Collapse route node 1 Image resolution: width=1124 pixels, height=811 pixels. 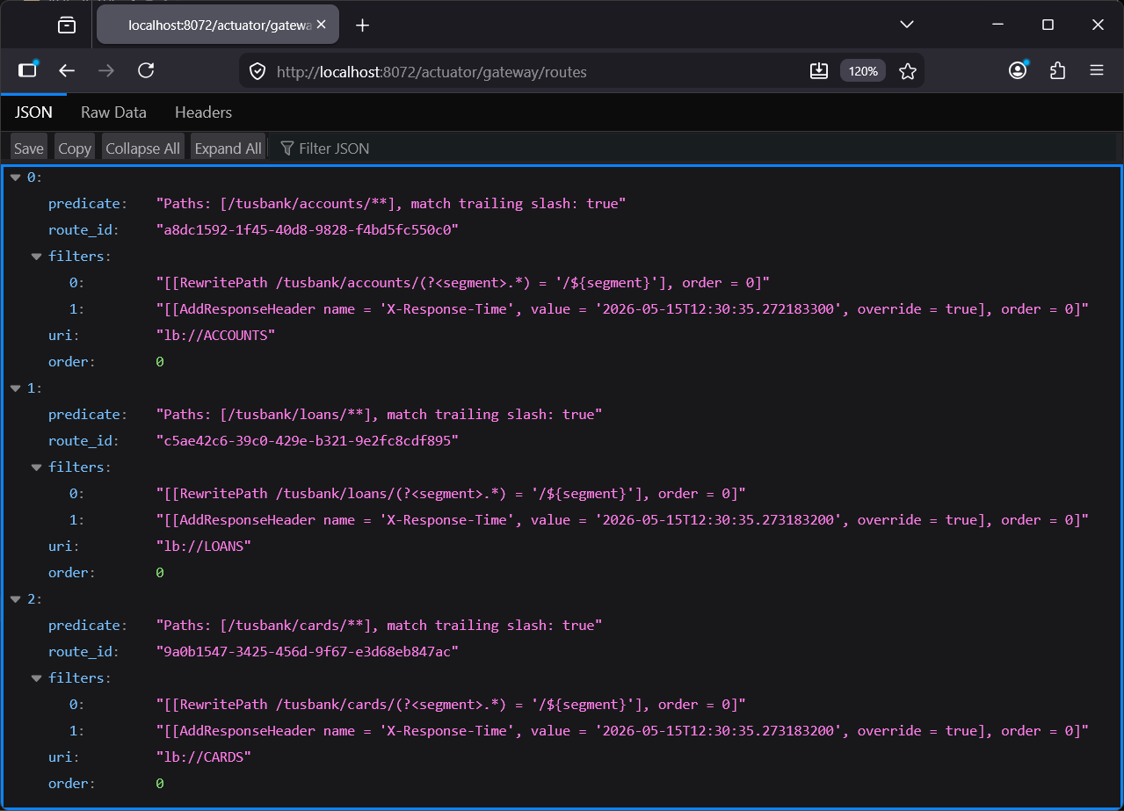(16, 388)
